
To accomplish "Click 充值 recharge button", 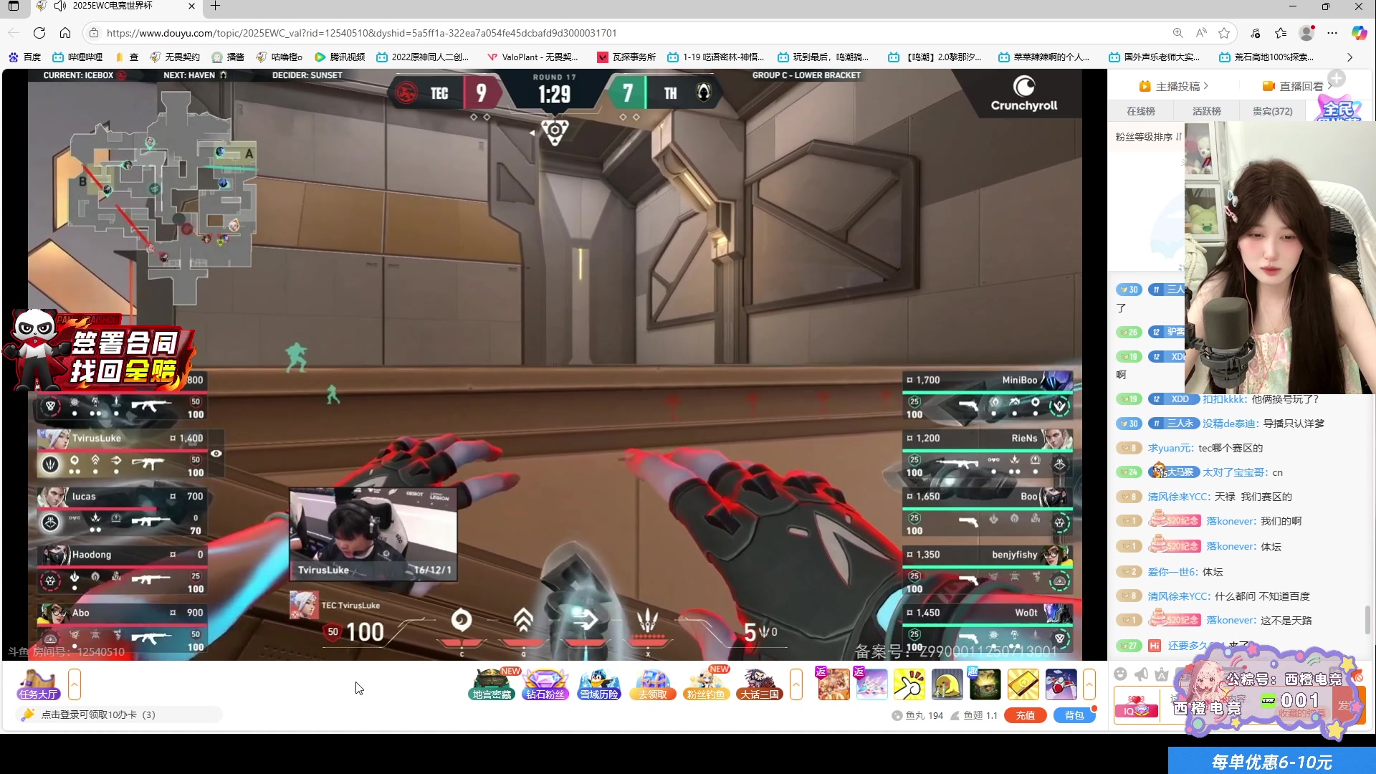I will (1026, 715).
